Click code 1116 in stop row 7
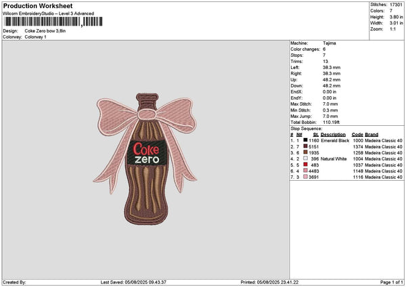The image size is (406, 287). coord(358,177)
